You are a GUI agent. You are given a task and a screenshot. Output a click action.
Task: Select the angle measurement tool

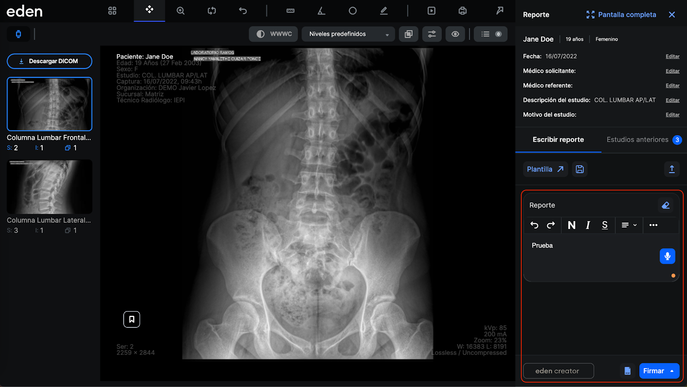pyautogui.click(x=322, y=11)
